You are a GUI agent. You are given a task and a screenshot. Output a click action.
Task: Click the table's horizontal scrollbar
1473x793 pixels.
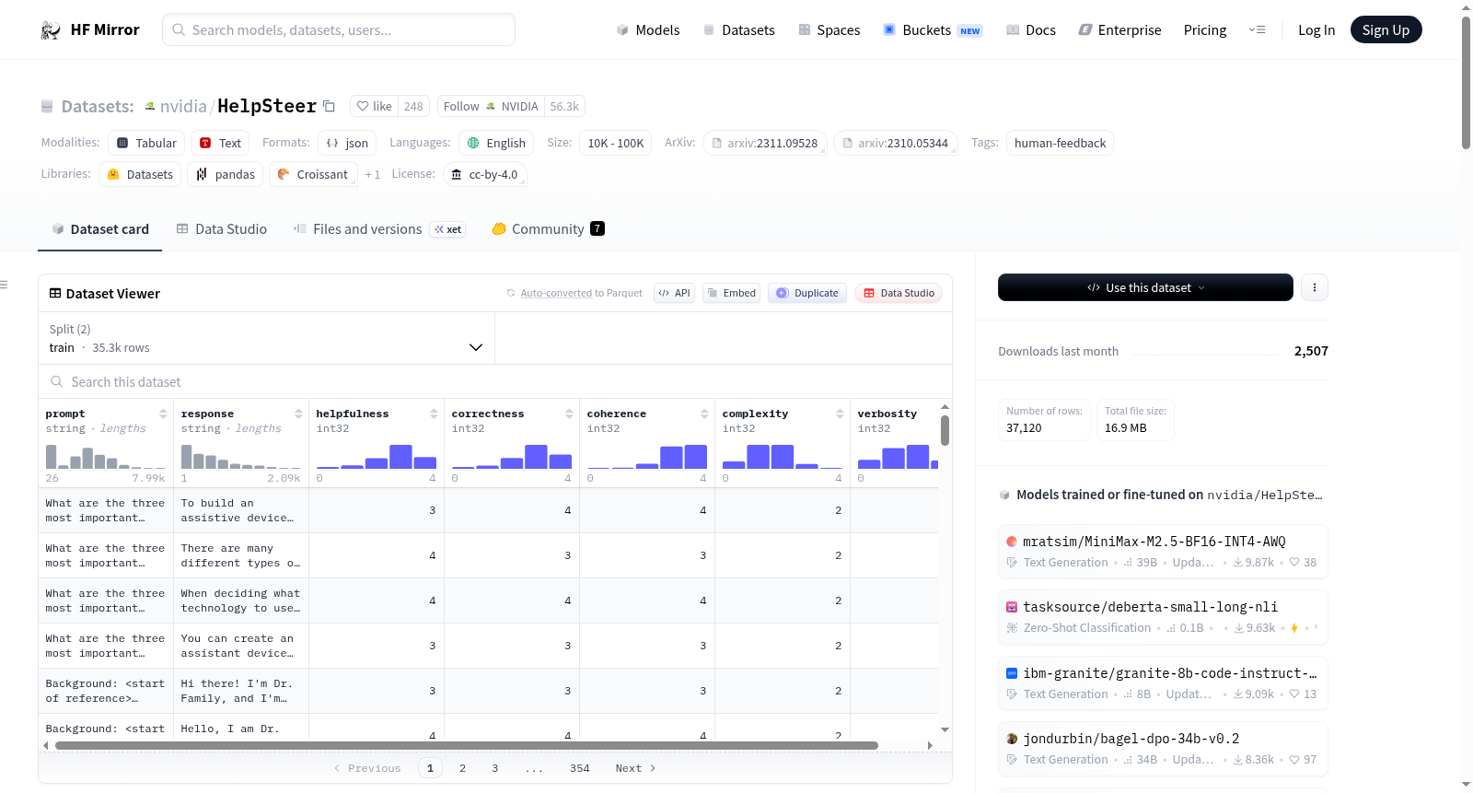click(x=467, y=745)
